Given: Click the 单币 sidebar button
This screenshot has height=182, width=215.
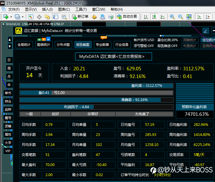Looking at the screenshot, I should coord(8,93).
